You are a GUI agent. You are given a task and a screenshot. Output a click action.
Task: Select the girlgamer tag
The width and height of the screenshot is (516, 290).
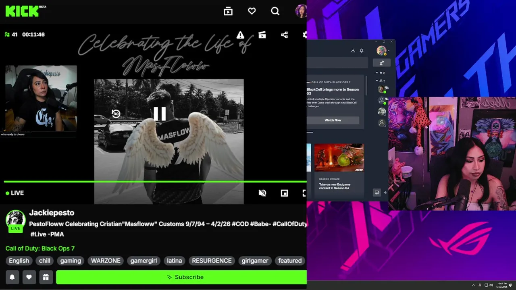coord(255,261)
